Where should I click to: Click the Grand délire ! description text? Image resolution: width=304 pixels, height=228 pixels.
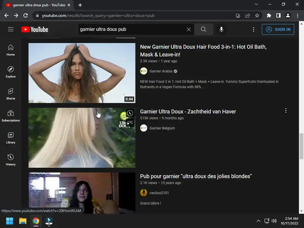point(151,203)
